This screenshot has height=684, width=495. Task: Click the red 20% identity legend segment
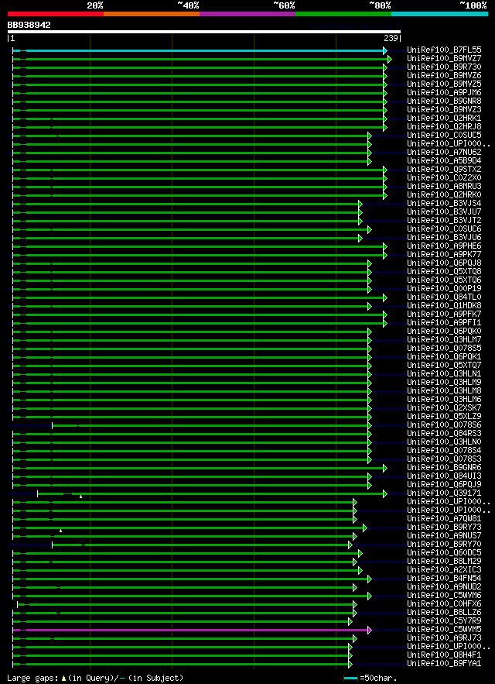56,14
